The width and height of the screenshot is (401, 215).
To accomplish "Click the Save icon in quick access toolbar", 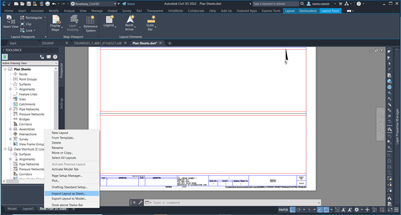I will [29, 4].
